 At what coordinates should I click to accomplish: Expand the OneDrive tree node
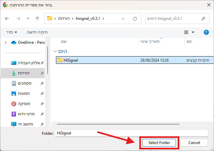click(x=5, y=42)
